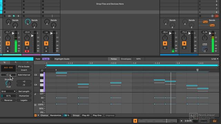The height and width of the screenshot is (124, 221).
Task: Click Play All group button
Action: click(x=86, y=115)
